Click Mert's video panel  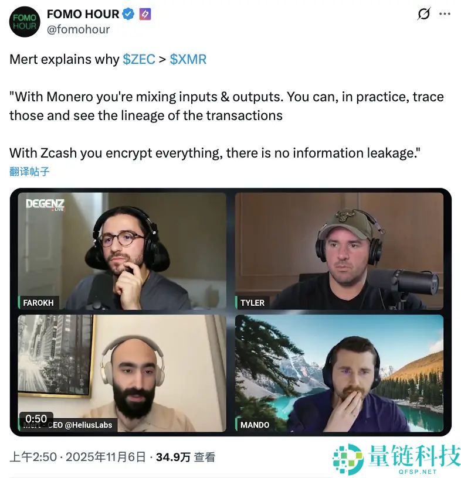pyautogui.click(x=122, y=373)
